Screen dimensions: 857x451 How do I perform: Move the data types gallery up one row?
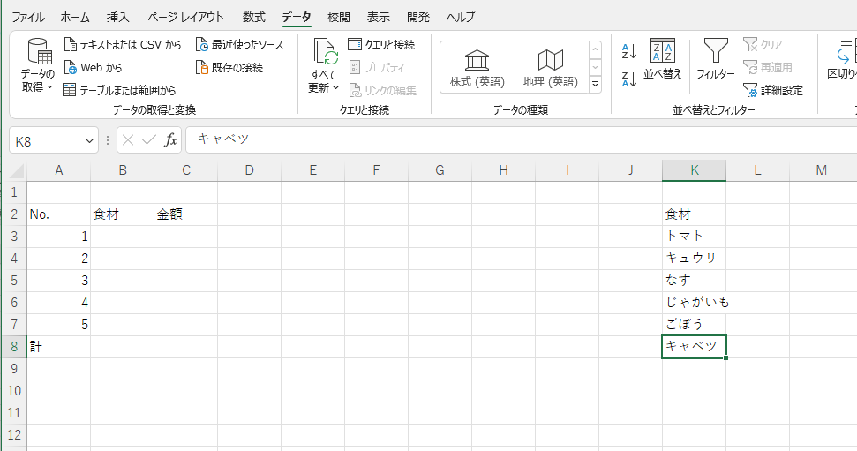[x=595, y=49]
